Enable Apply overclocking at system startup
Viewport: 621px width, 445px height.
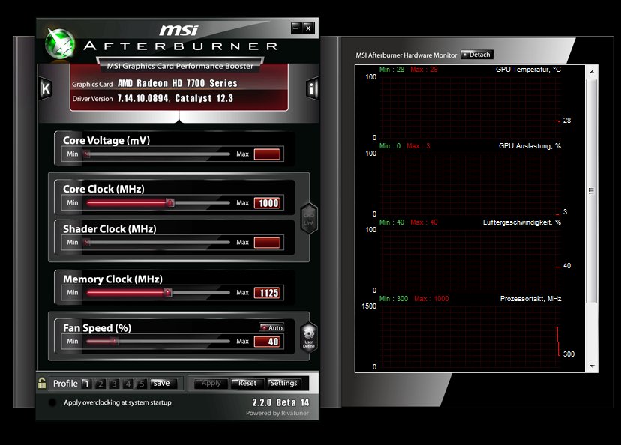(x=52, y=402)
